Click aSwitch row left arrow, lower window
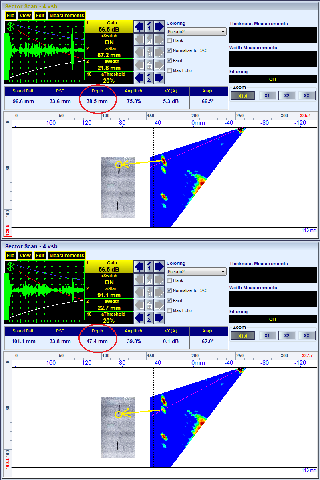This screenshot has height=480, width=320. (139, 279)
